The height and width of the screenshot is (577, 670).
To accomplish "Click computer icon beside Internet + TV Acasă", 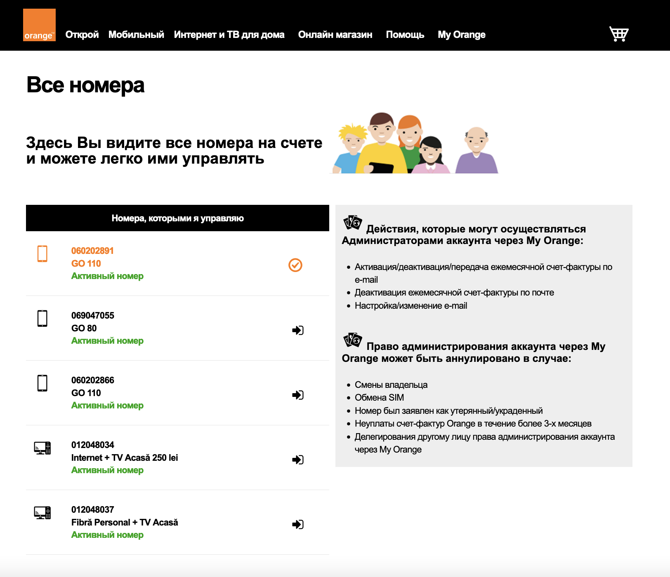I will click(42, 448).
